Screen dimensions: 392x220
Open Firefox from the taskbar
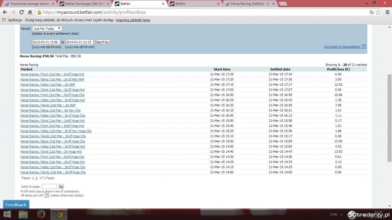coord(41,214)
